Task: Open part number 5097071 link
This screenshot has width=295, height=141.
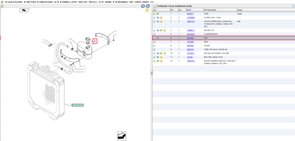Action: [x=190, y=14]
